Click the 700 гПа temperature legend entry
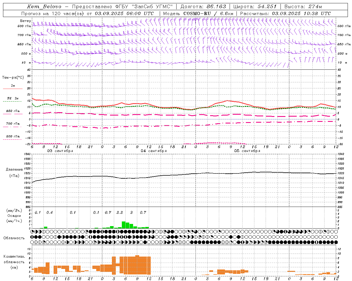The width and height of the screenshot is (352, 281). click(x=13, y=123)
